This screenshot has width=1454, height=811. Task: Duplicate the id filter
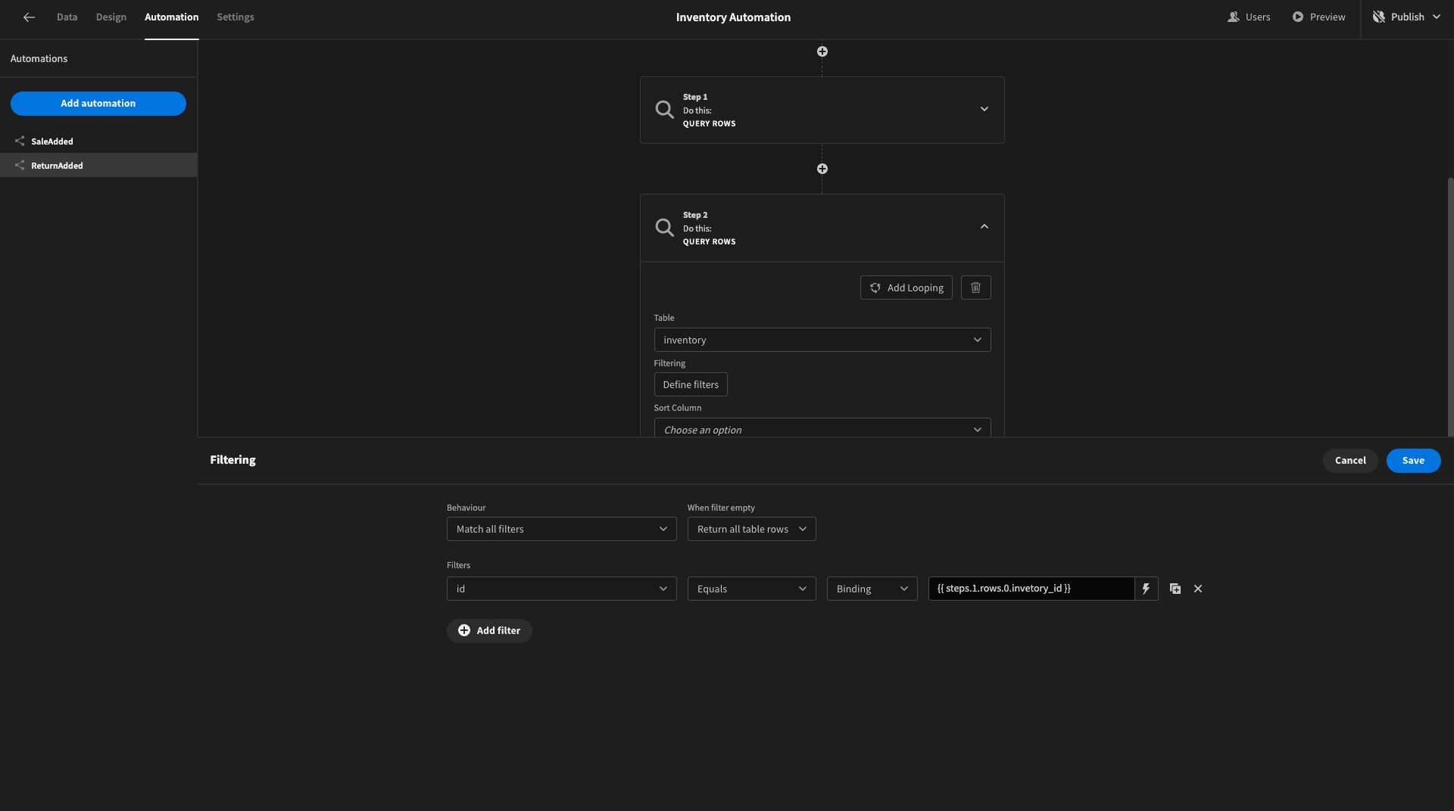[1175, 589]
